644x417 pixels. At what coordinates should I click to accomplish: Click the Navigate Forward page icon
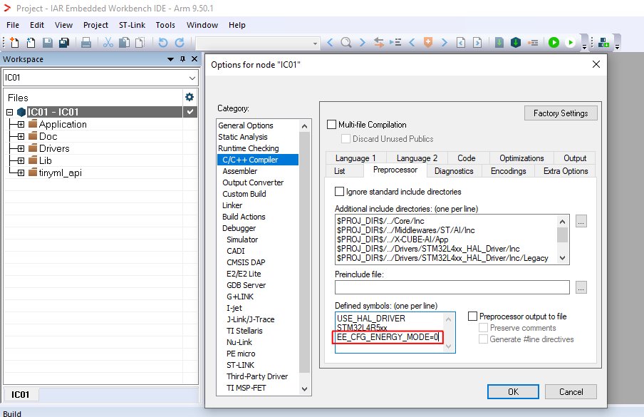tap(477, 42)
